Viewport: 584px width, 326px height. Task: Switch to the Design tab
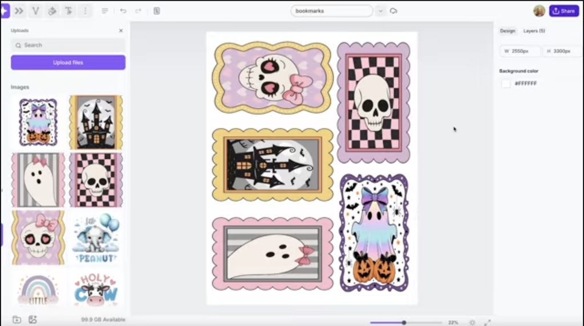tap(507, 31)
